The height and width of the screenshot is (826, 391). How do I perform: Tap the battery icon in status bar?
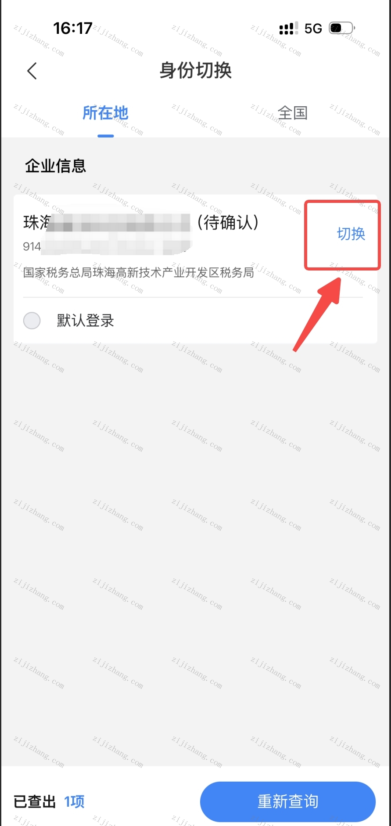[342, 28]
